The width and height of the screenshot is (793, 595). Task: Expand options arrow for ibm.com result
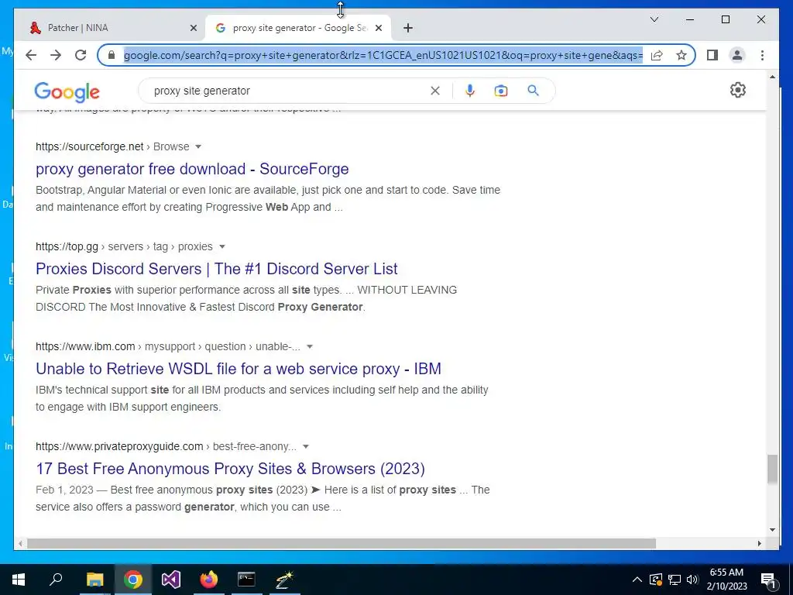310,346
